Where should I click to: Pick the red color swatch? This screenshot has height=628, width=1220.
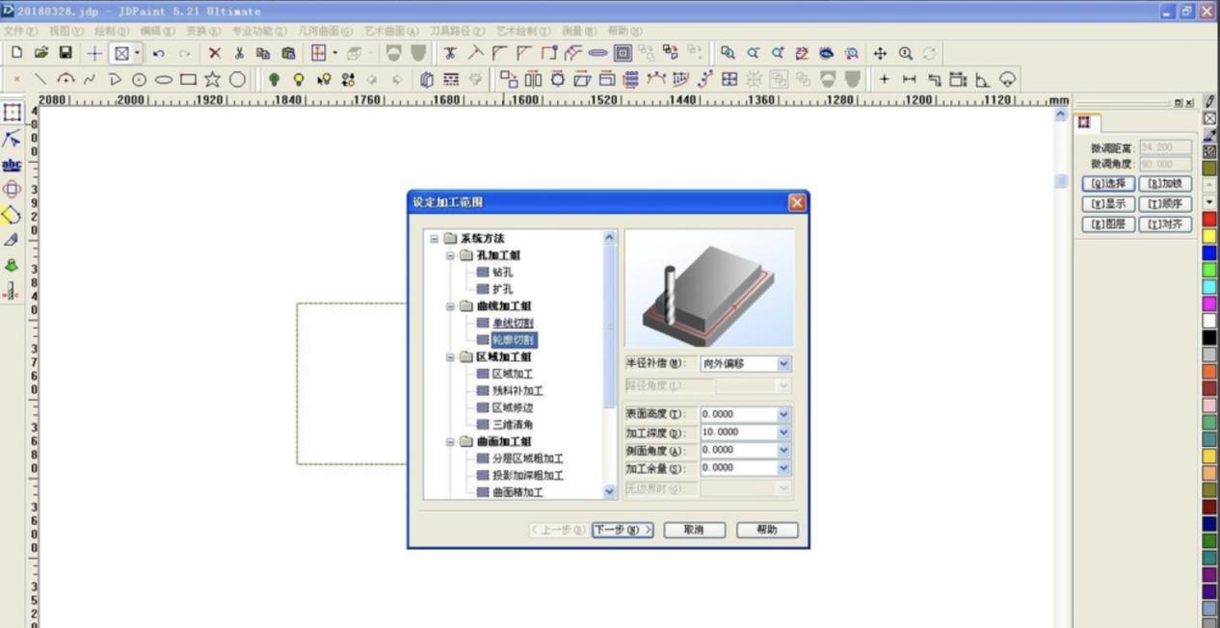[x=1209, y=220]
